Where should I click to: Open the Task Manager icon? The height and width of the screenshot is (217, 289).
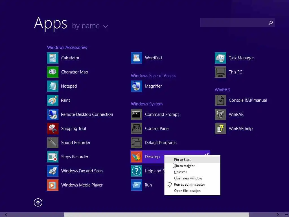point(220,58)
